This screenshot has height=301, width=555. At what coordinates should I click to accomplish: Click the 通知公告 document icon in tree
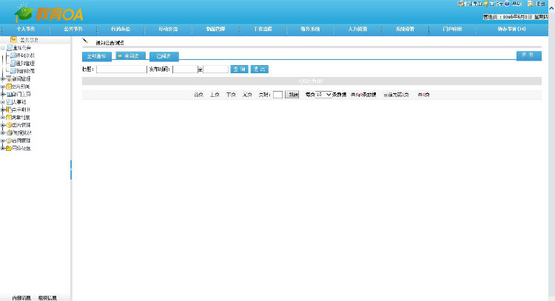click(10, 47)
